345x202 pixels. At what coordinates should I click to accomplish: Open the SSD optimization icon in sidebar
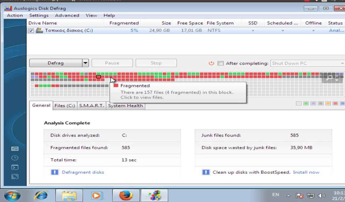(15, 177)
